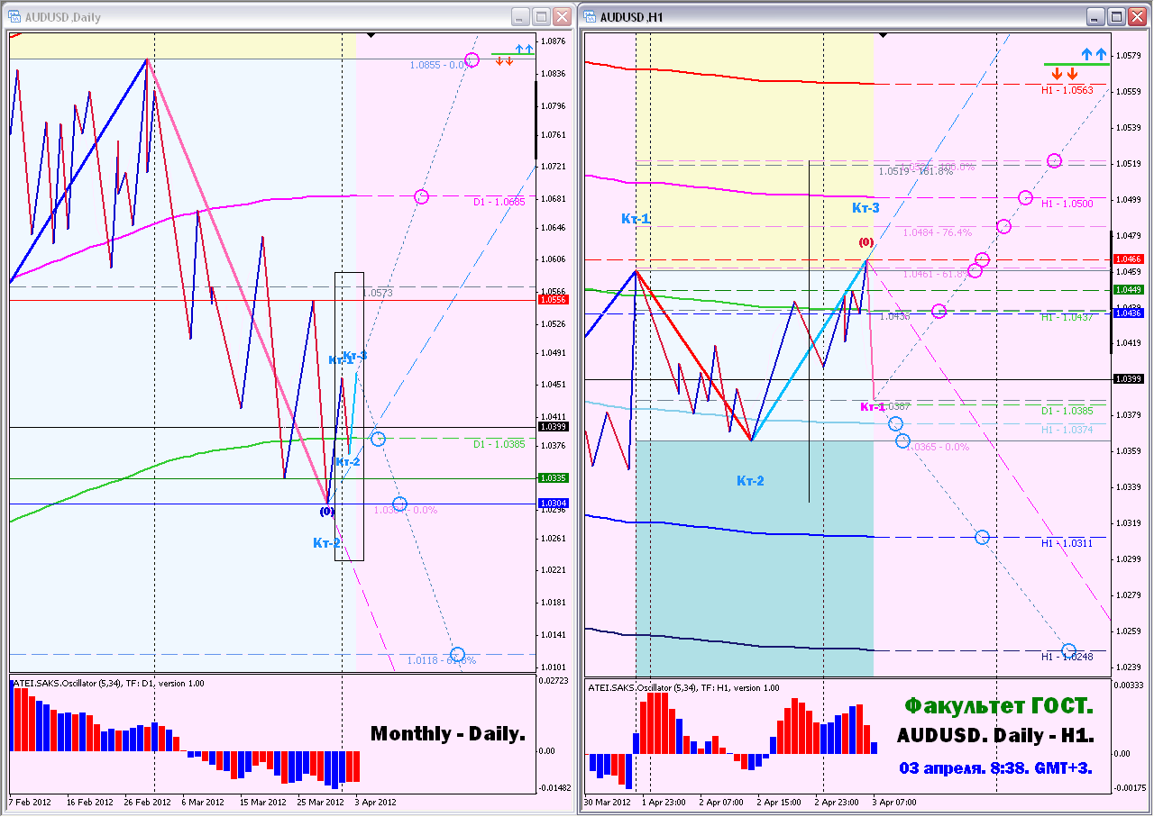Select the chart shift triangle in Daily chart

tap(371, 35)
